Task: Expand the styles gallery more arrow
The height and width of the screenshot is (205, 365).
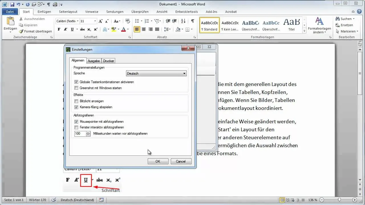Action: [x=304, y=31]
